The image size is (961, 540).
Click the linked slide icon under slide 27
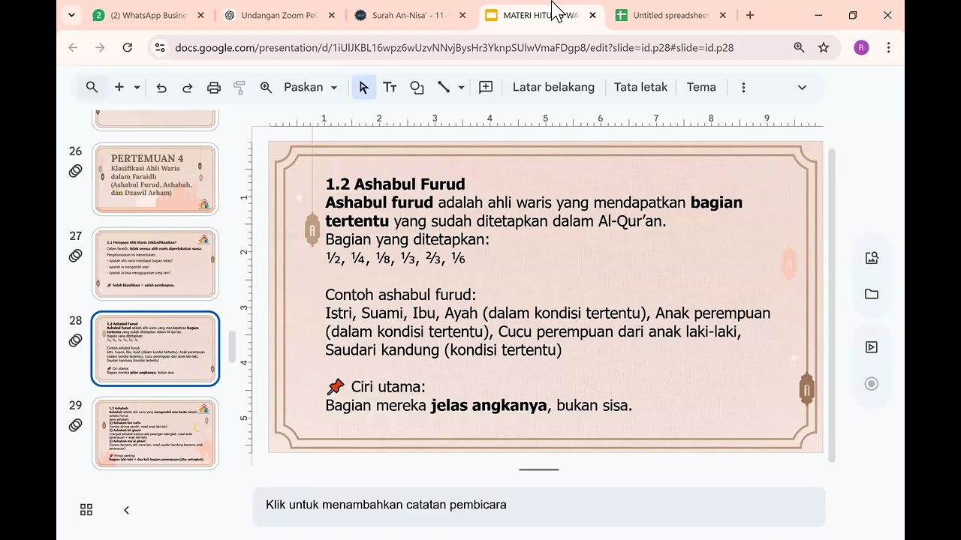[x=75, y=256]
